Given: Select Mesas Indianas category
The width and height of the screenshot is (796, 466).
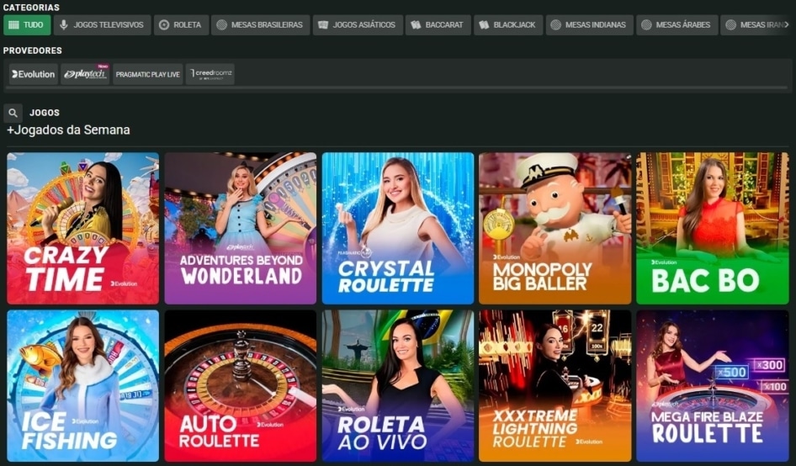Looking at the screenshot, I should click(589, 25).
